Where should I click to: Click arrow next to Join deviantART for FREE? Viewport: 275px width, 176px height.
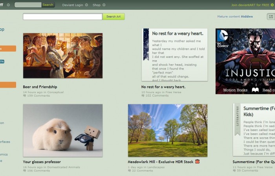[272, 5]
